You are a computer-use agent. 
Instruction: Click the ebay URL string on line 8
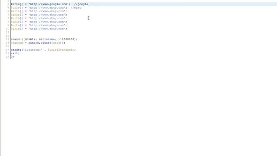pos(47,22)
